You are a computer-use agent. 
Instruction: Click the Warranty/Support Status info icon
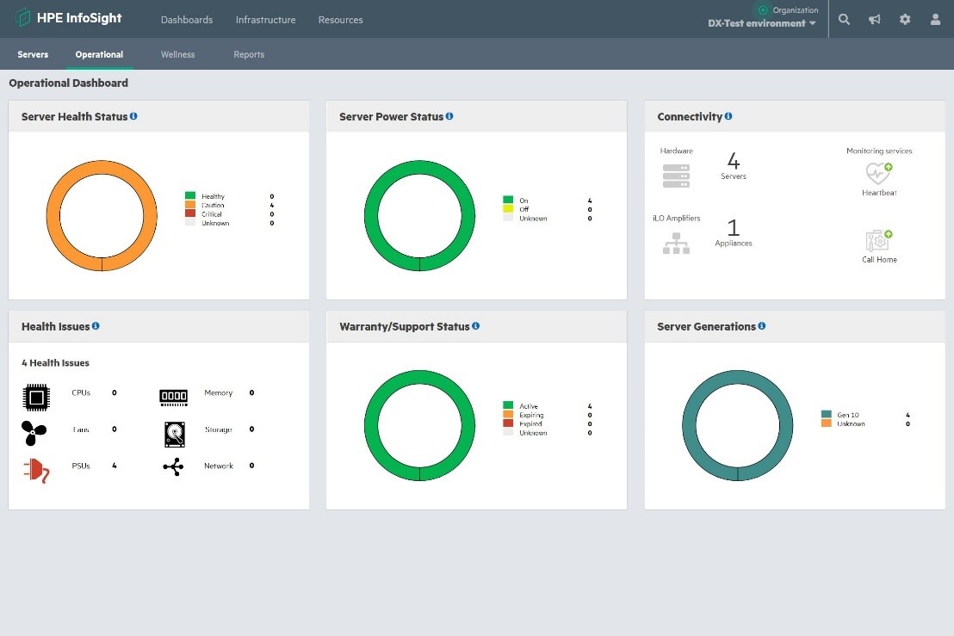pos(475,326)
